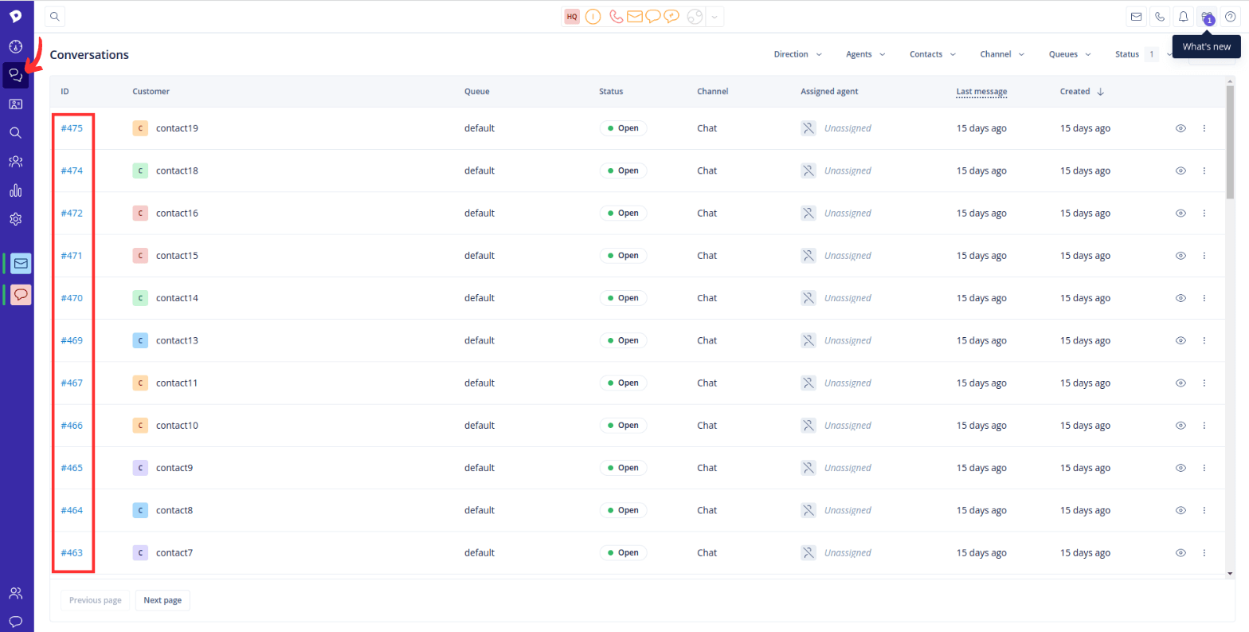Image resolution: width=1249 pixels, height=632 pixels.
Task: View contact11 conversation via eye icon
Action: (x=1181, y=383)
